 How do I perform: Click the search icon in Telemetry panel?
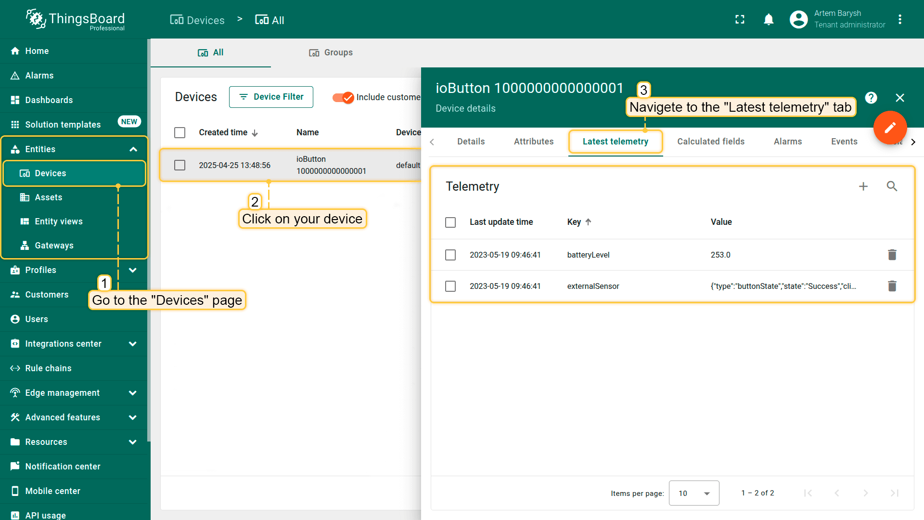coord(892,186)
